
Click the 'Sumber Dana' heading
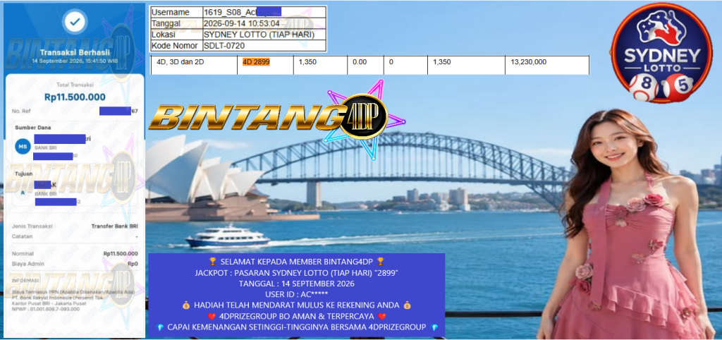point(32,128)
